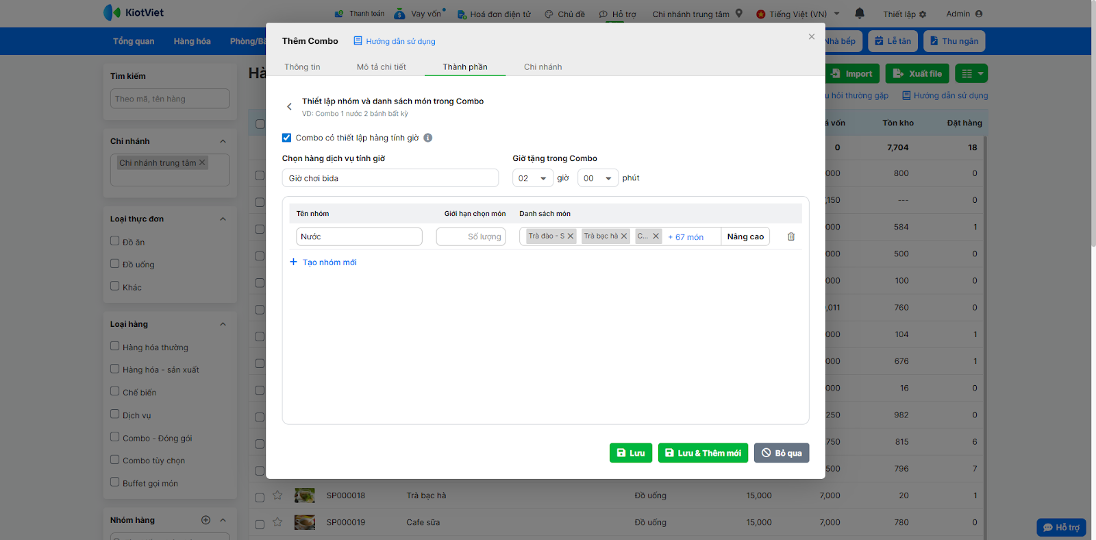The image size is (1096, 540).
Task: Select the SP000019 row checkbox
Action: click(260, 524)
